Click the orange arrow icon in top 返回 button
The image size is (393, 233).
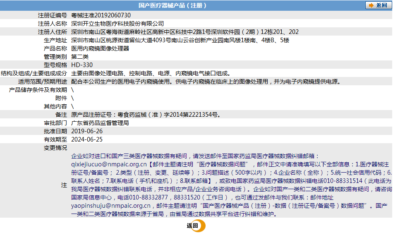click(371, 5)
